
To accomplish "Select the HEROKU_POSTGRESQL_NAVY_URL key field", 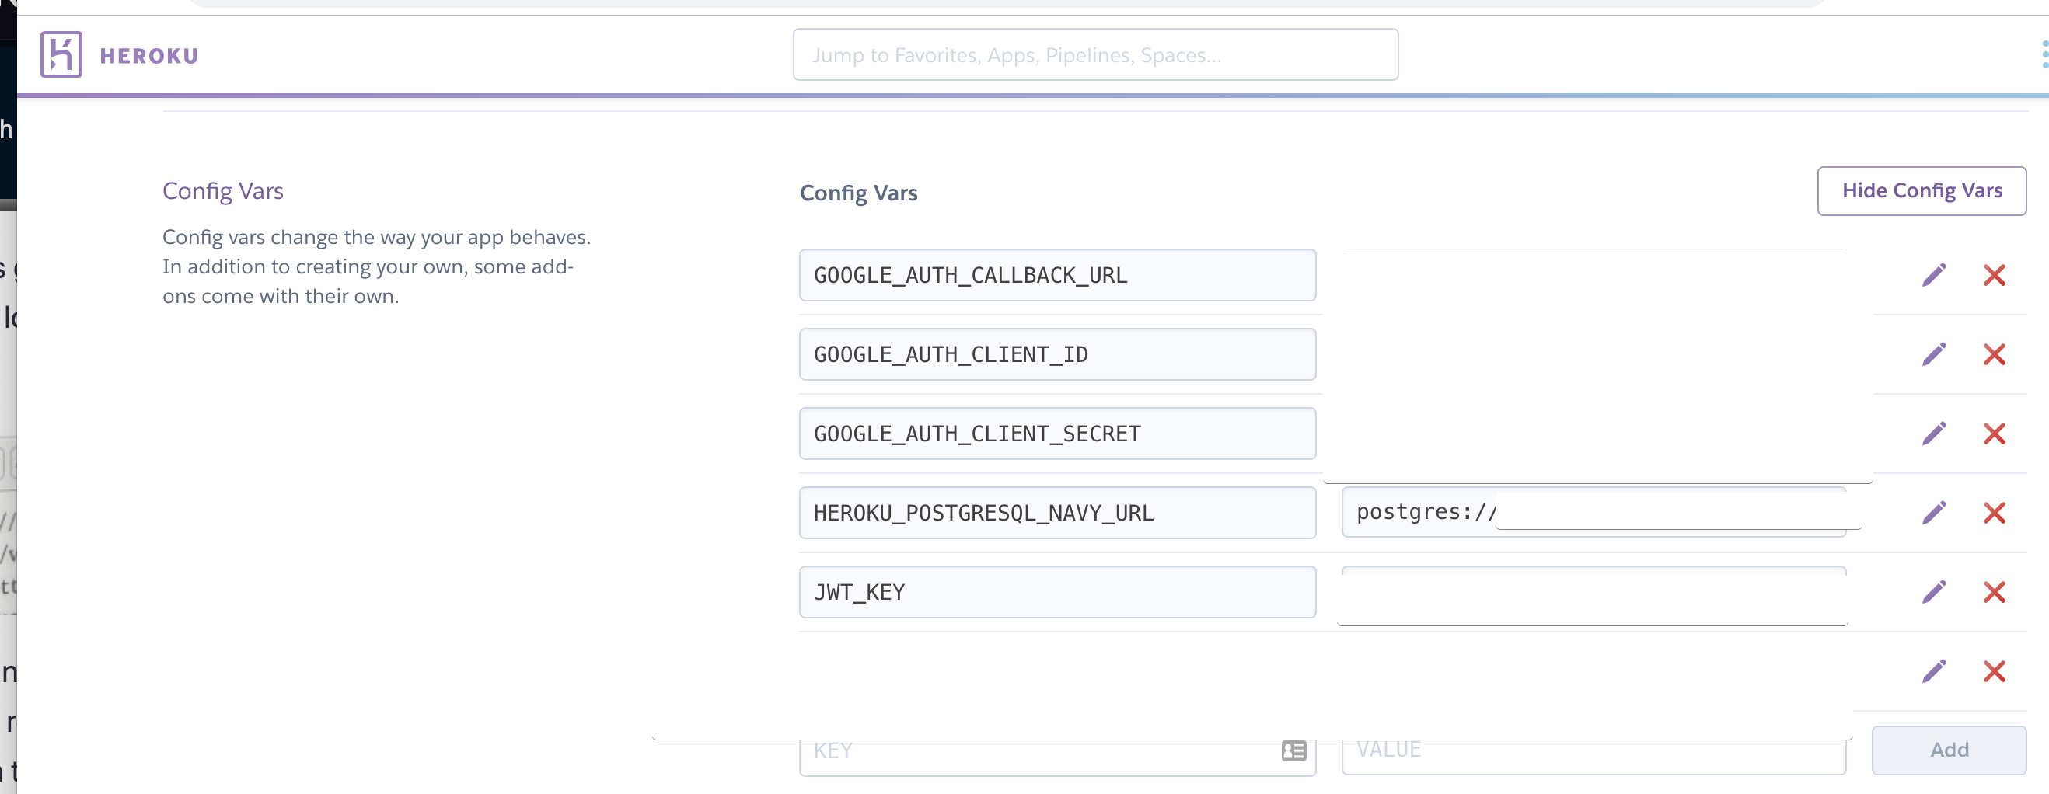I will 1057,513.
